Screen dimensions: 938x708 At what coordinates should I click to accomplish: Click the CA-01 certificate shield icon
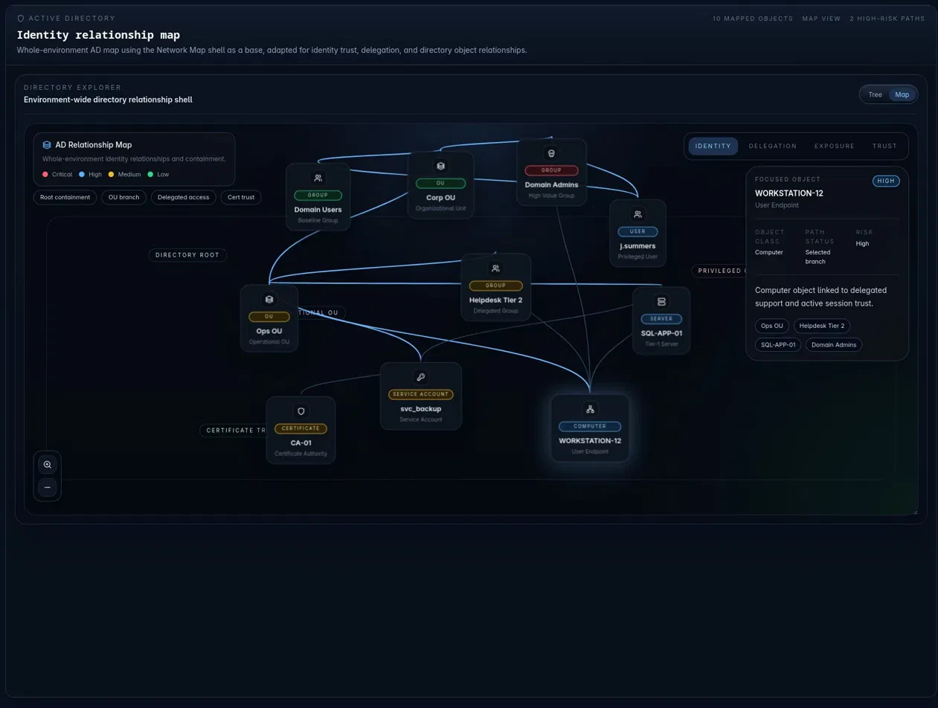(301, 411)
